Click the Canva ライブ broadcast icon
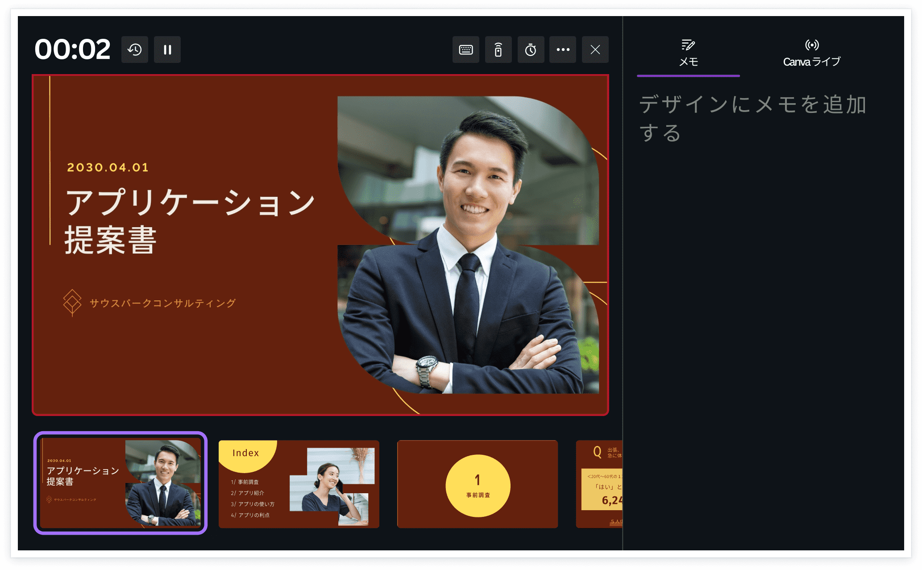The width and height of the screenshot is (922, 570). point(812,44)
